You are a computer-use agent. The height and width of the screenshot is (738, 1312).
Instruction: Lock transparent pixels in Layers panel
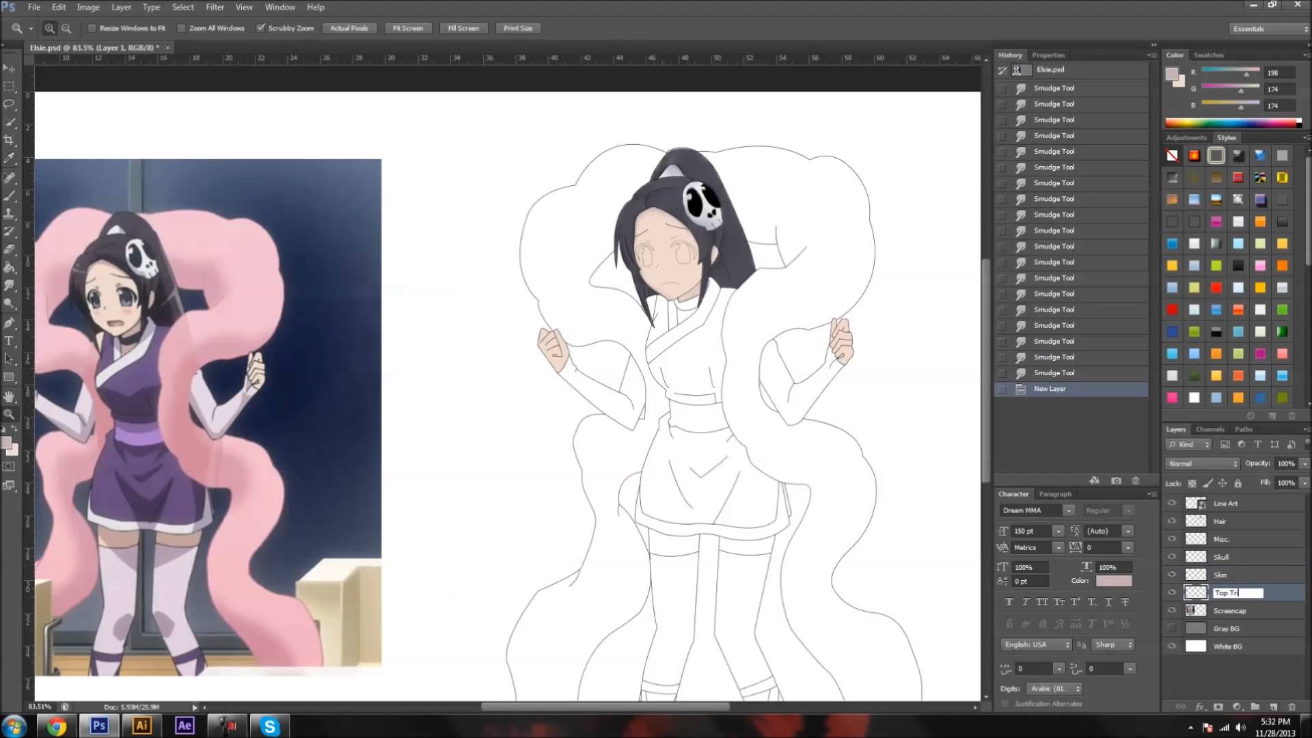(x=1192, y=483)
